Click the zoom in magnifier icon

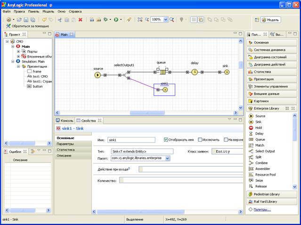pos(172,20)
